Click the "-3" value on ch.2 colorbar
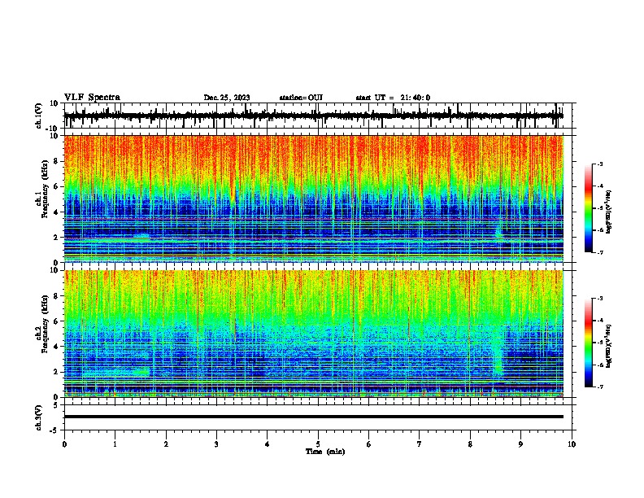This screenshot has height=498, width=644. point(599,299)
